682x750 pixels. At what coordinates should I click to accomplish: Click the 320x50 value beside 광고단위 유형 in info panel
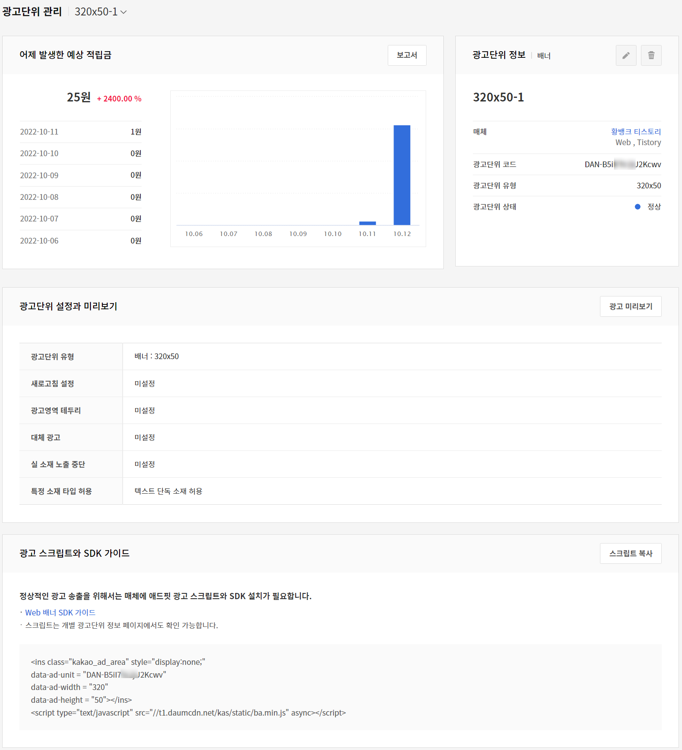click(648, 186)
